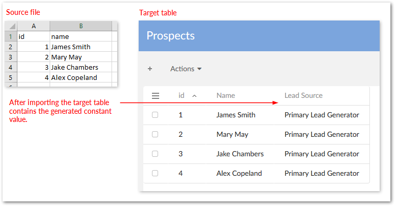Sort by the Lead Source column header
Viewport: 395px width, 206px height.
(303, 95)
